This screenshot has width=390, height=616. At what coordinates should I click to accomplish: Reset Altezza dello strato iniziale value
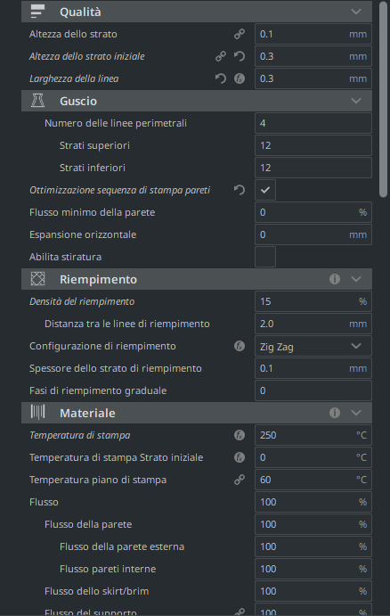point(240,56)
